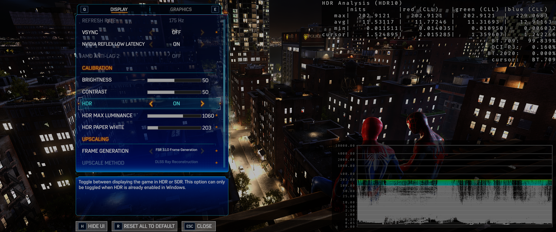Adjust the BRIGHTNESS slider
This screenshot has width=556, height=232.
click(174, 80)
